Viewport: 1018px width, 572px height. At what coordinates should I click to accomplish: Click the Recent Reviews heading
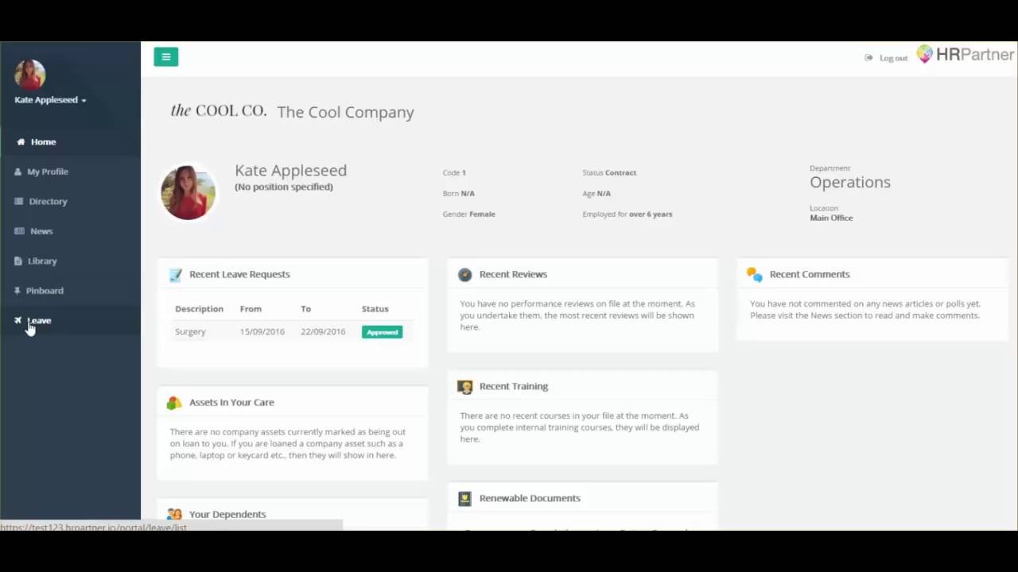[513, 274]
